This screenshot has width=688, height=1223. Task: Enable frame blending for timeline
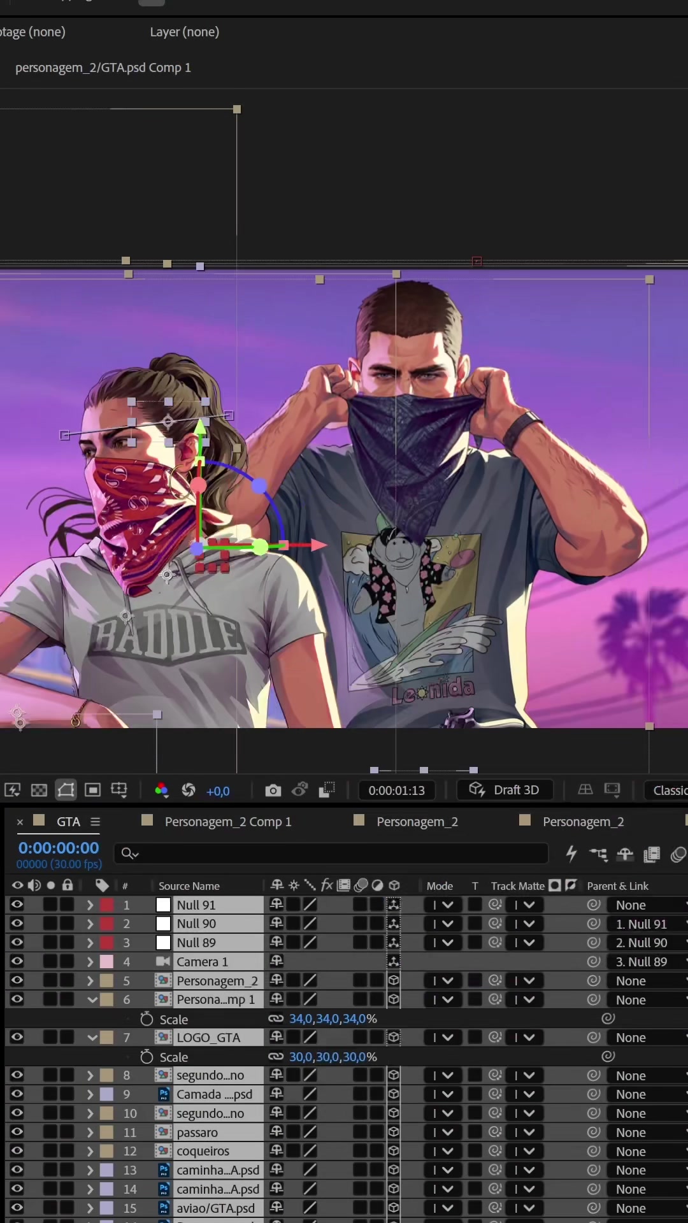[652, 854]
